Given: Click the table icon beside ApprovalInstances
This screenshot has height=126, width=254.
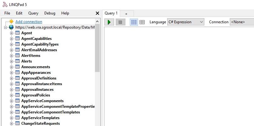Looking at the screenshot, I should pos(17,90).
